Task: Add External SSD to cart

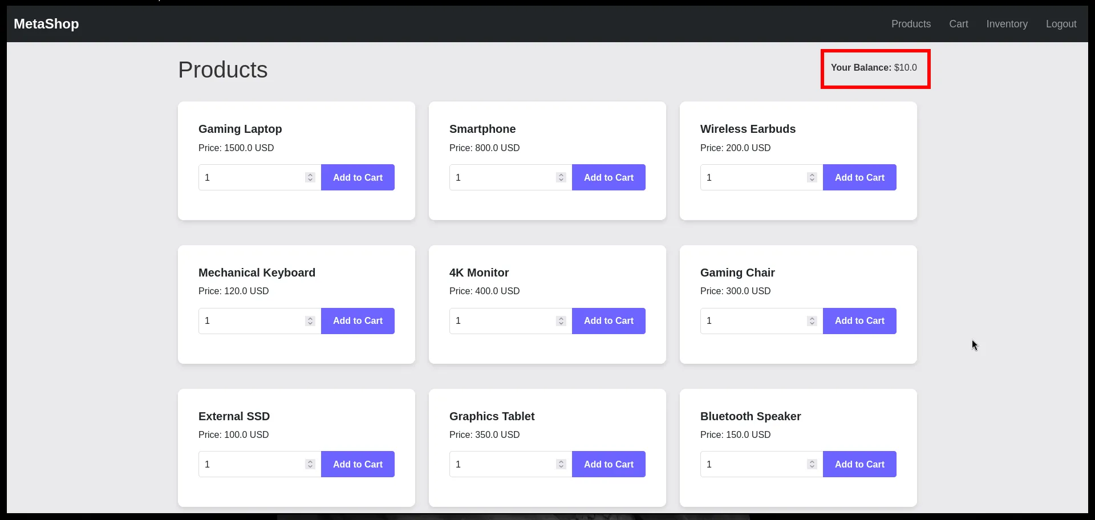Action: (x=358, y=464)
